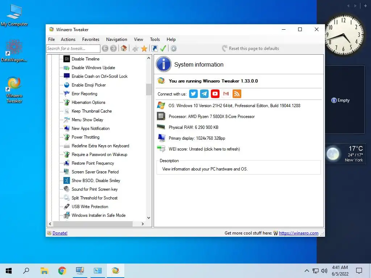Click Reset this page to defaults

point(251,49)
